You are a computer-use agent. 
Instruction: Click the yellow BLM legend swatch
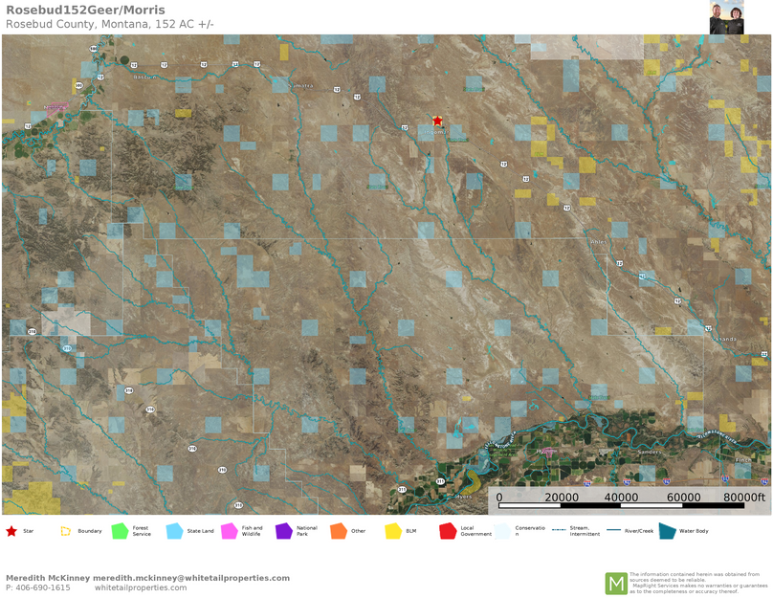[393, 531]
